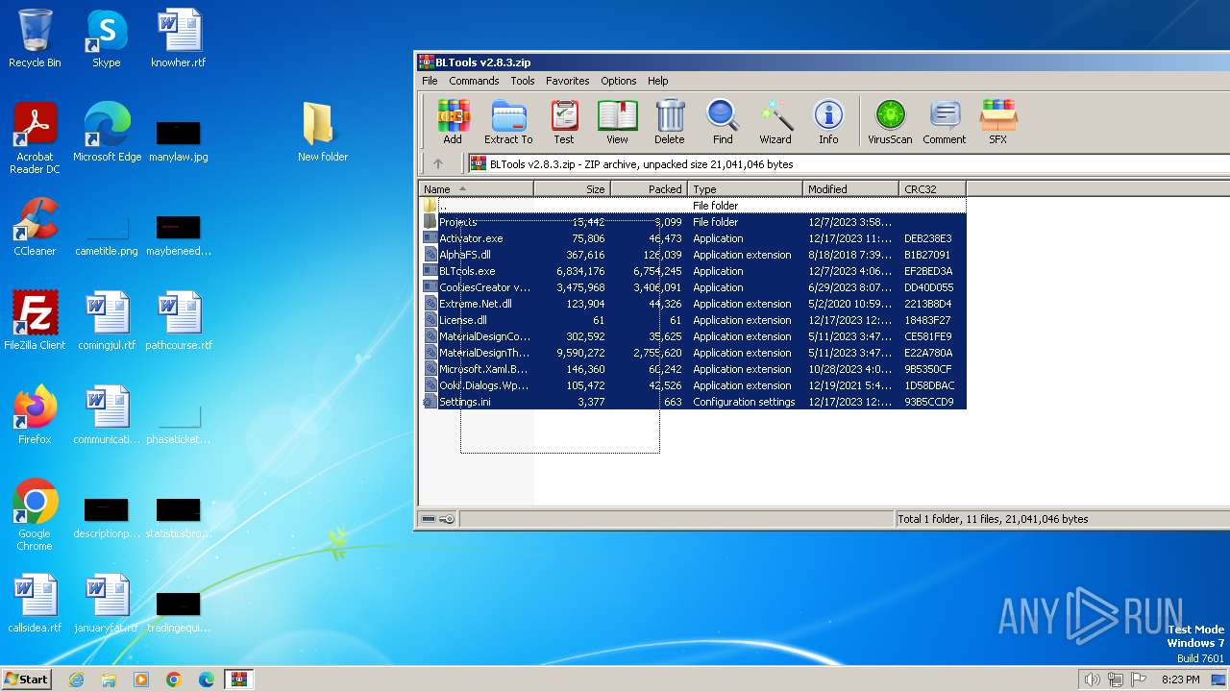This screenshot has width=1230, height=692.
Task: Select License.dll in the archive
Action: click(x=693, y=320)
